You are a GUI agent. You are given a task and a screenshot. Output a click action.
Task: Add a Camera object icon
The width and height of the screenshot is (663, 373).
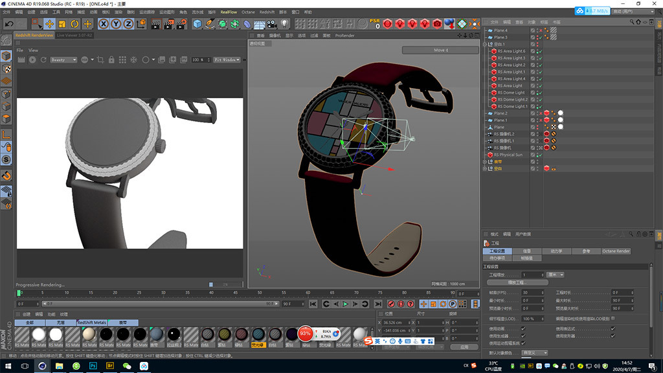tap(272, 24)
